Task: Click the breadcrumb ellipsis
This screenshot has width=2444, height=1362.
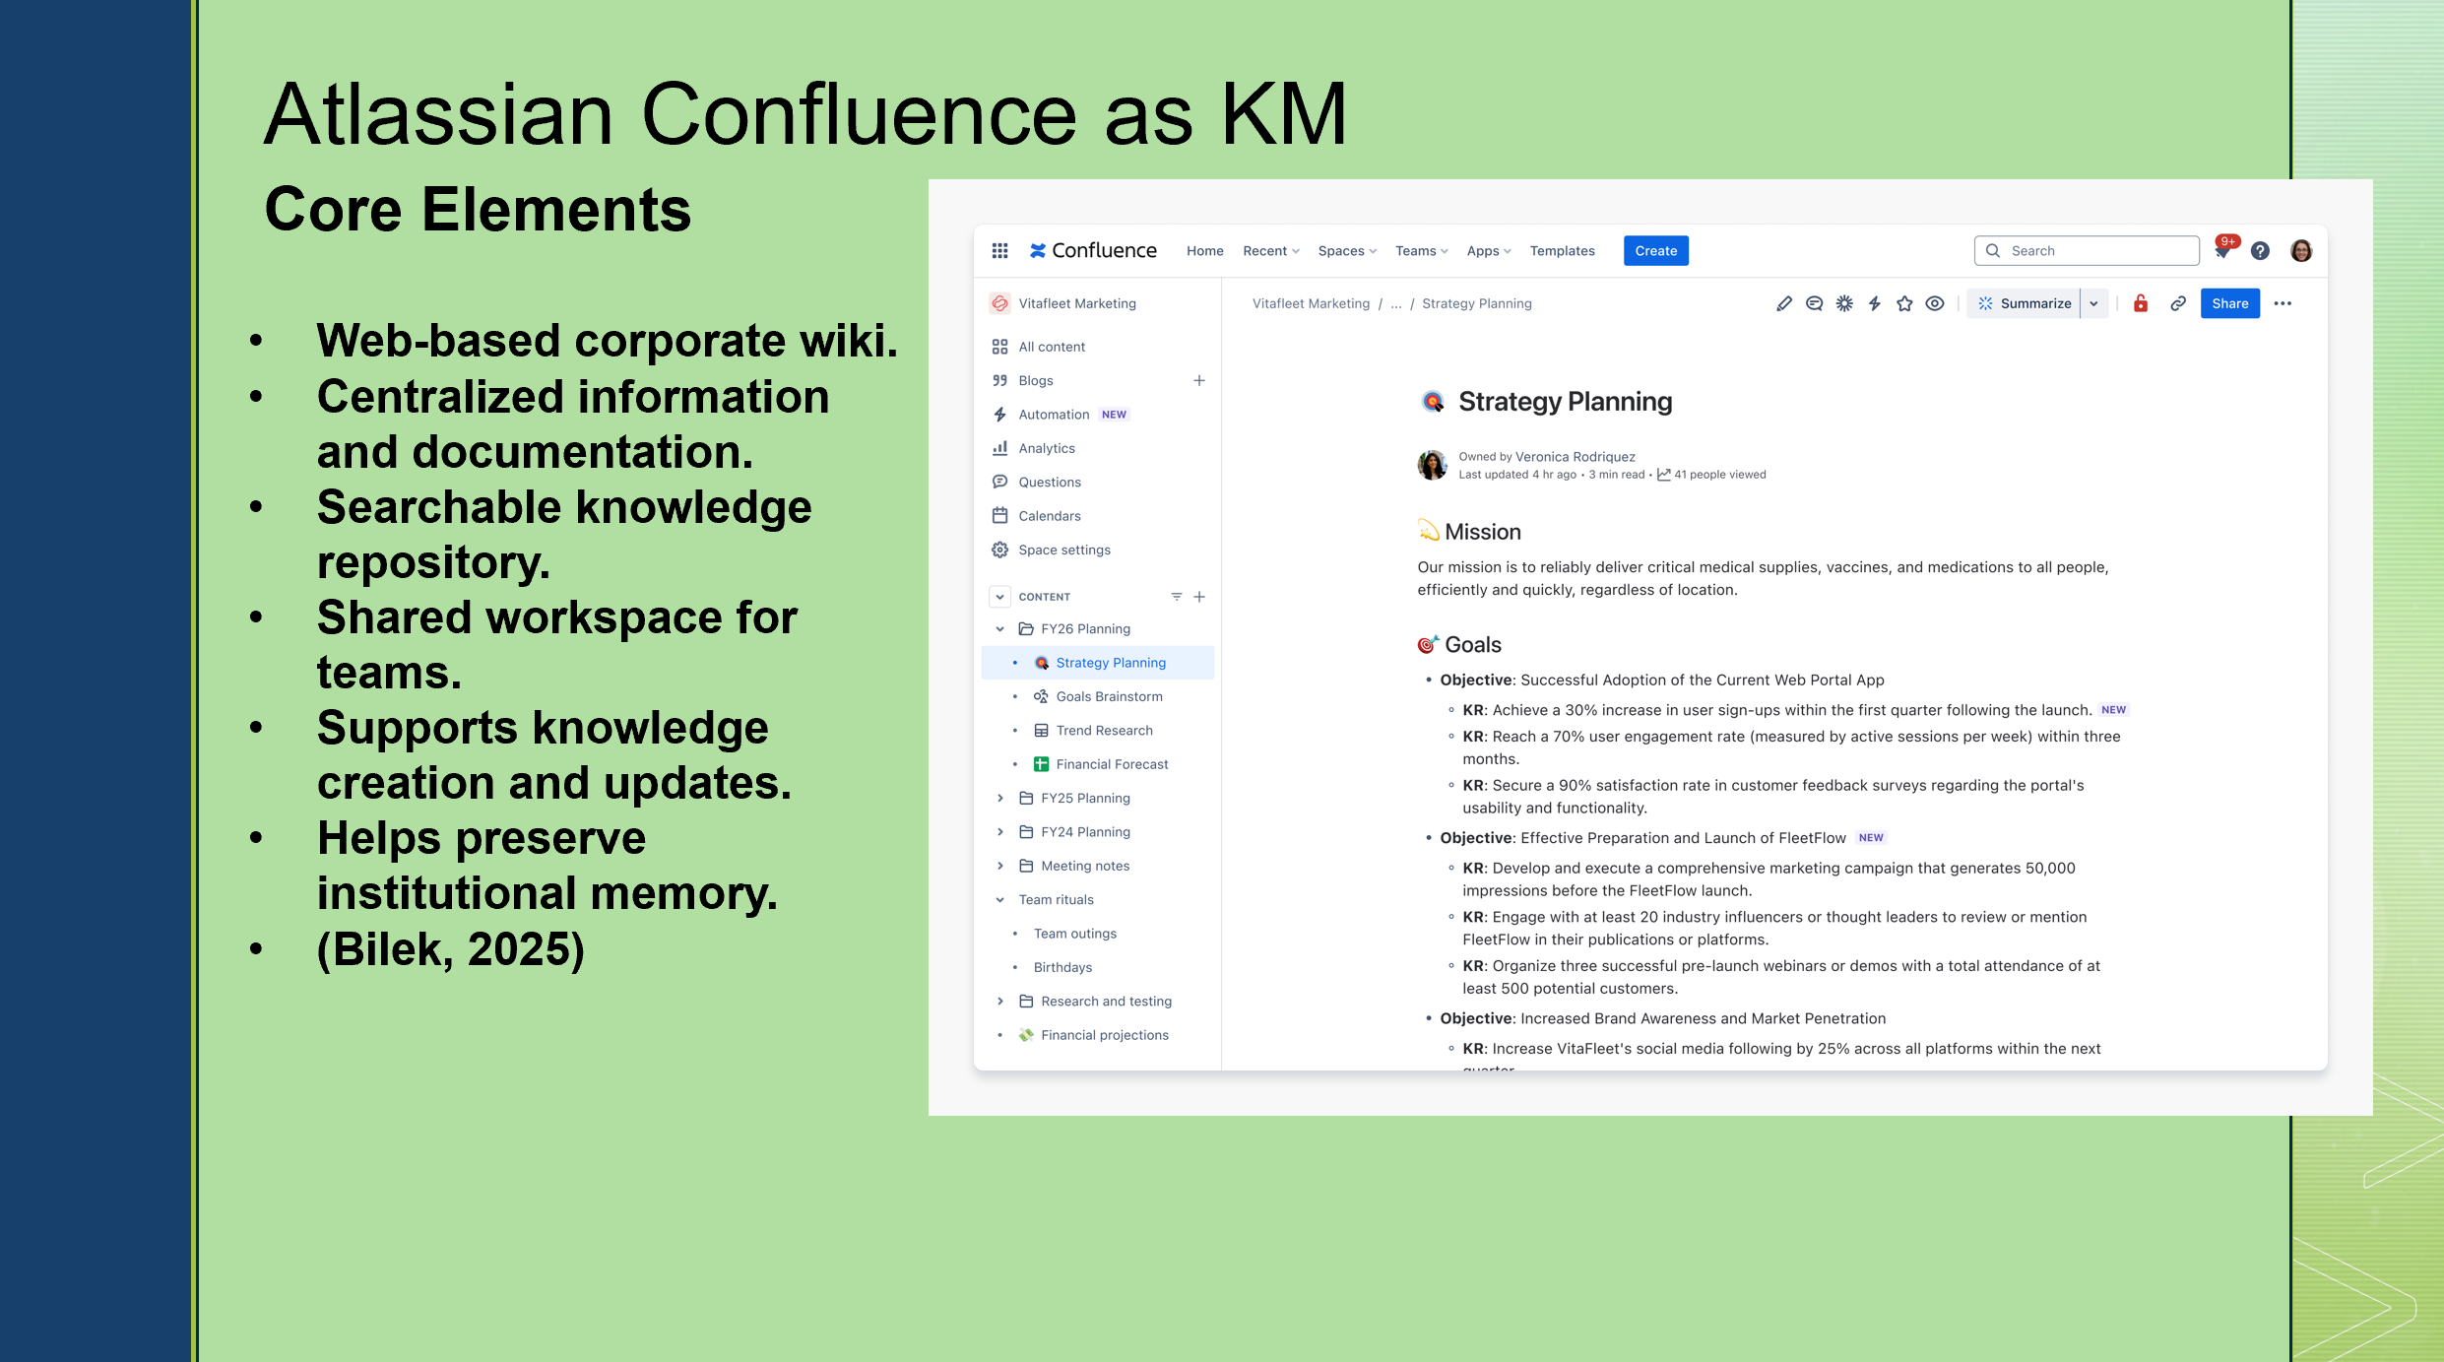Action: 1395,304
